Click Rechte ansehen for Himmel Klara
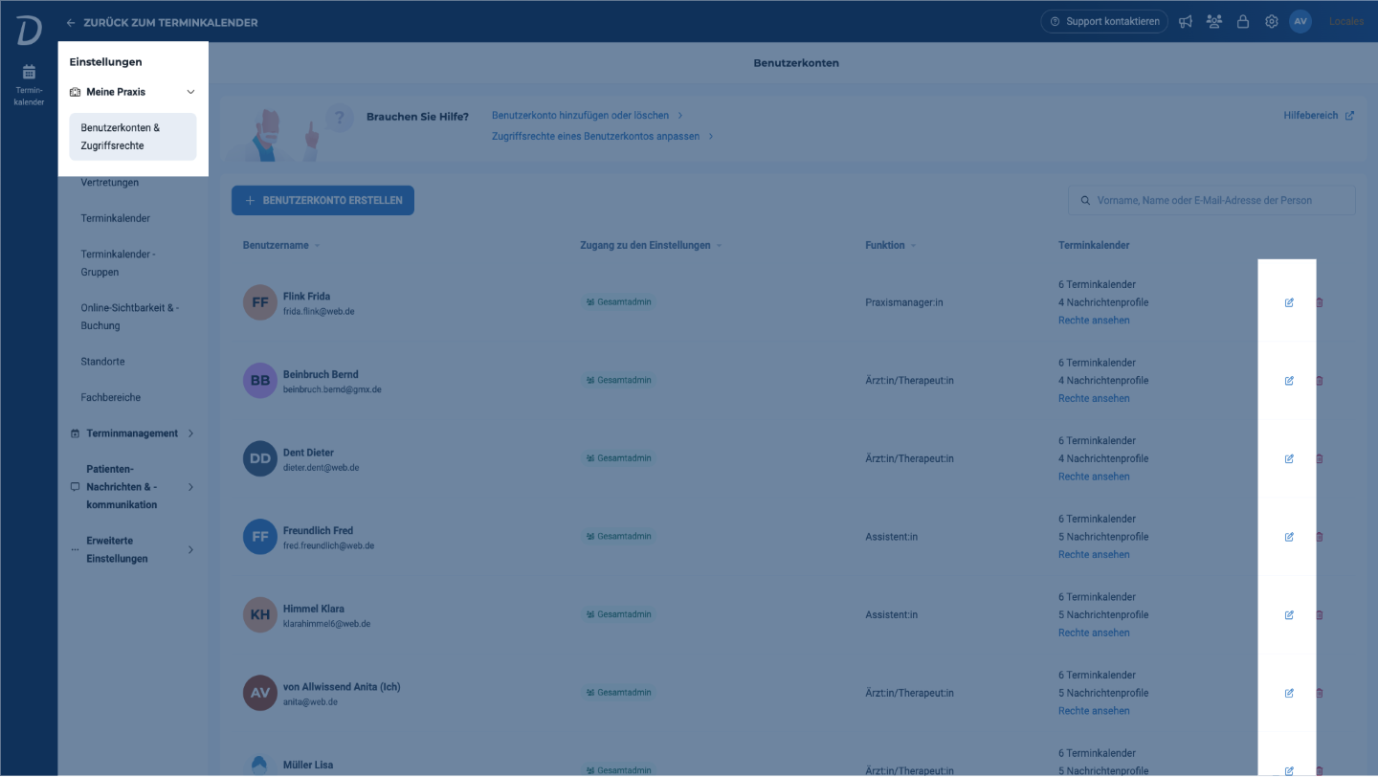 coord(1094,633)
